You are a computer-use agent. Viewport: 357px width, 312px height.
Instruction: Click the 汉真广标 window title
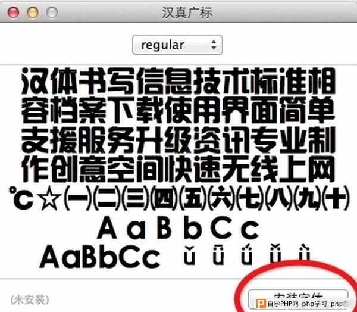[187, 13]
